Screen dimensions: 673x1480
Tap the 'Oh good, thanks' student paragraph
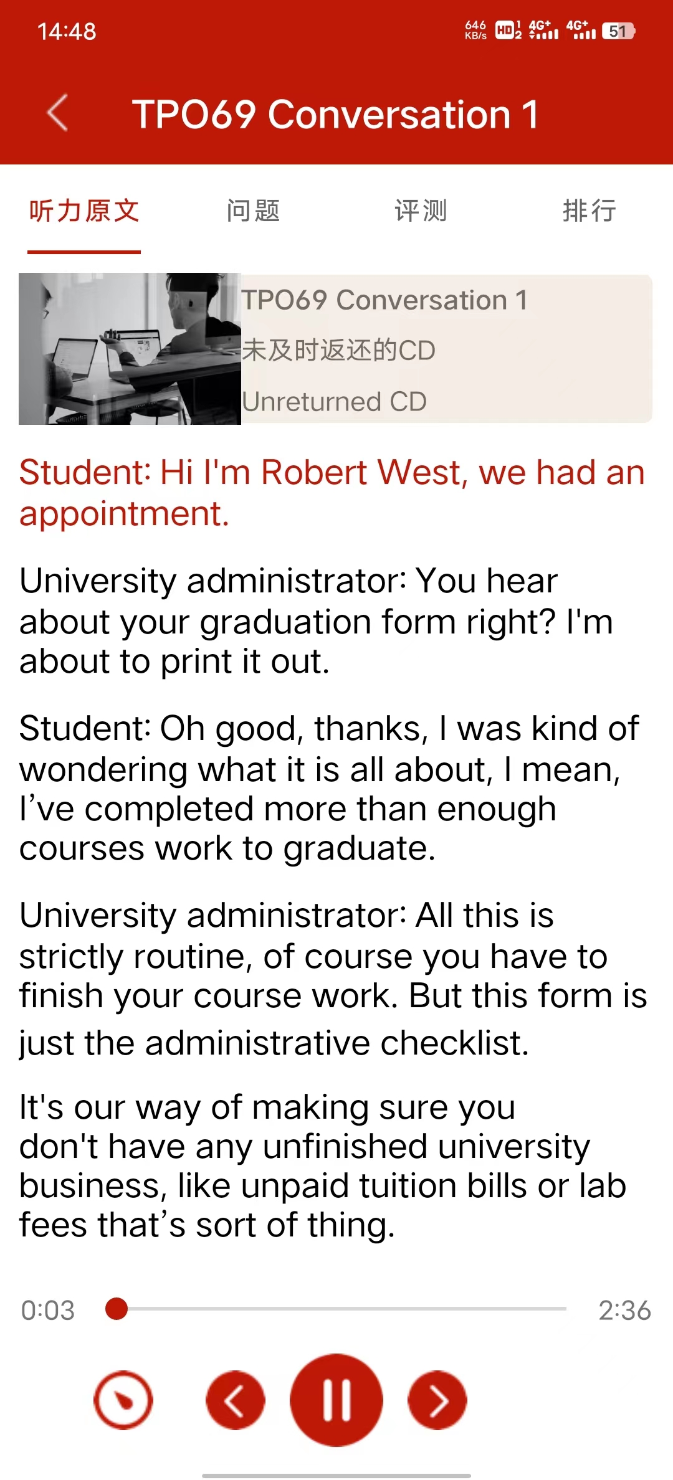pyautogui.click(x=330, y=789)
